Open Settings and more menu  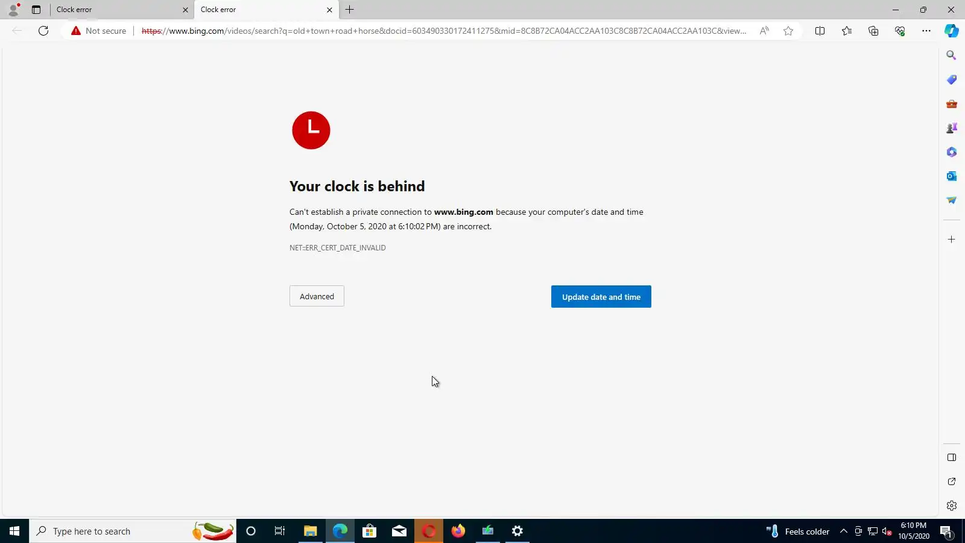pyautogui.click(x=926, y=31)
